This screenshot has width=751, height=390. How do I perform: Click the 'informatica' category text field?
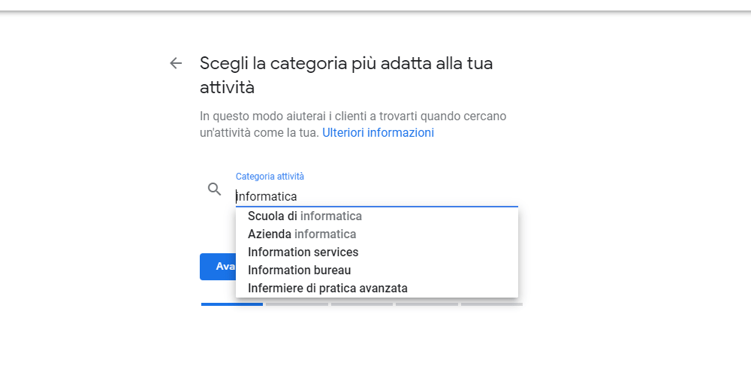pos(375,196)
